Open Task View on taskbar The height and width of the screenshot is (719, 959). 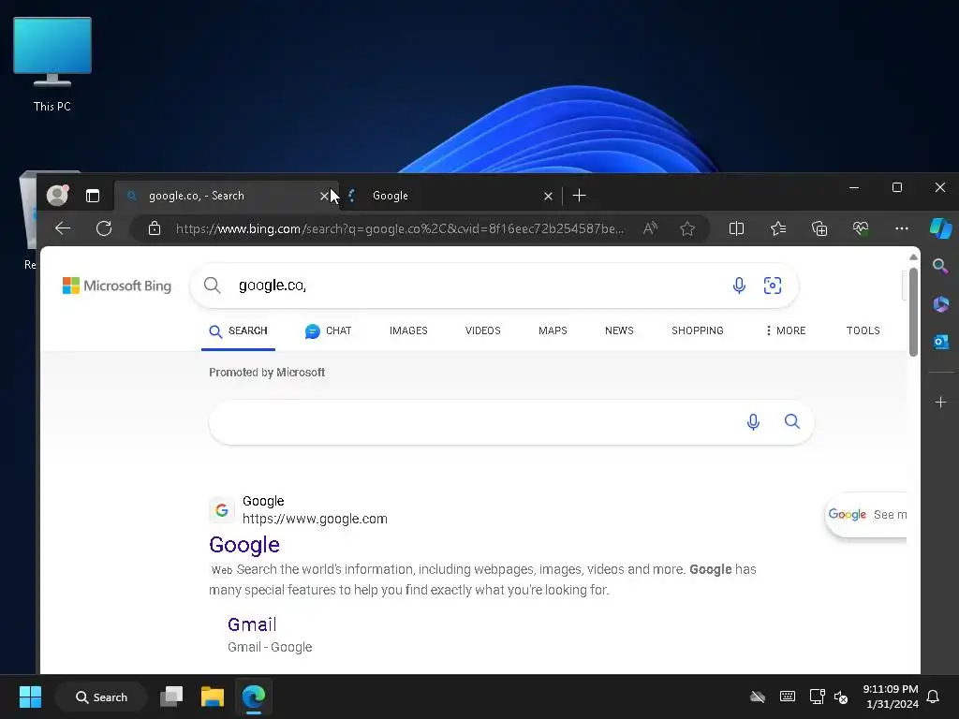point(171,697)
